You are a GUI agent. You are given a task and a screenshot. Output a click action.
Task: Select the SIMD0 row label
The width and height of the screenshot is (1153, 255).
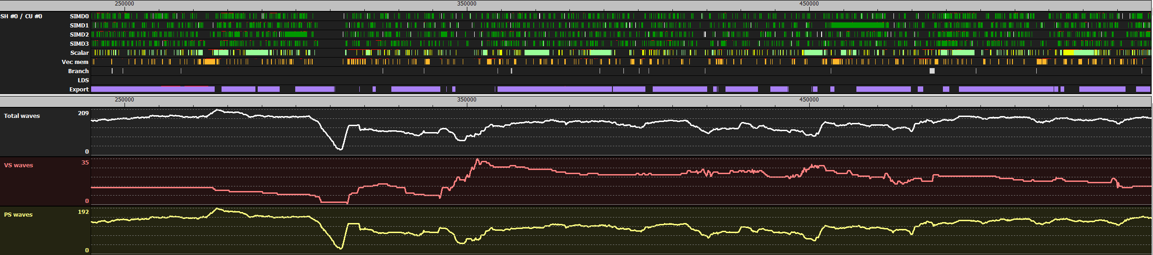pyautogui.click(x=79, y=16)
